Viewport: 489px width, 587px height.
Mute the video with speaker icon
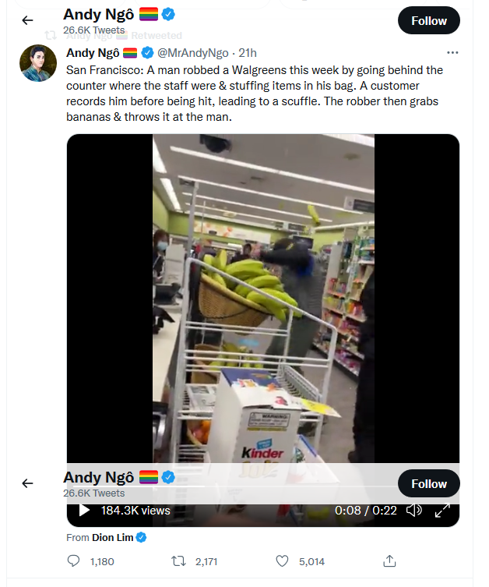click(413, 511)
